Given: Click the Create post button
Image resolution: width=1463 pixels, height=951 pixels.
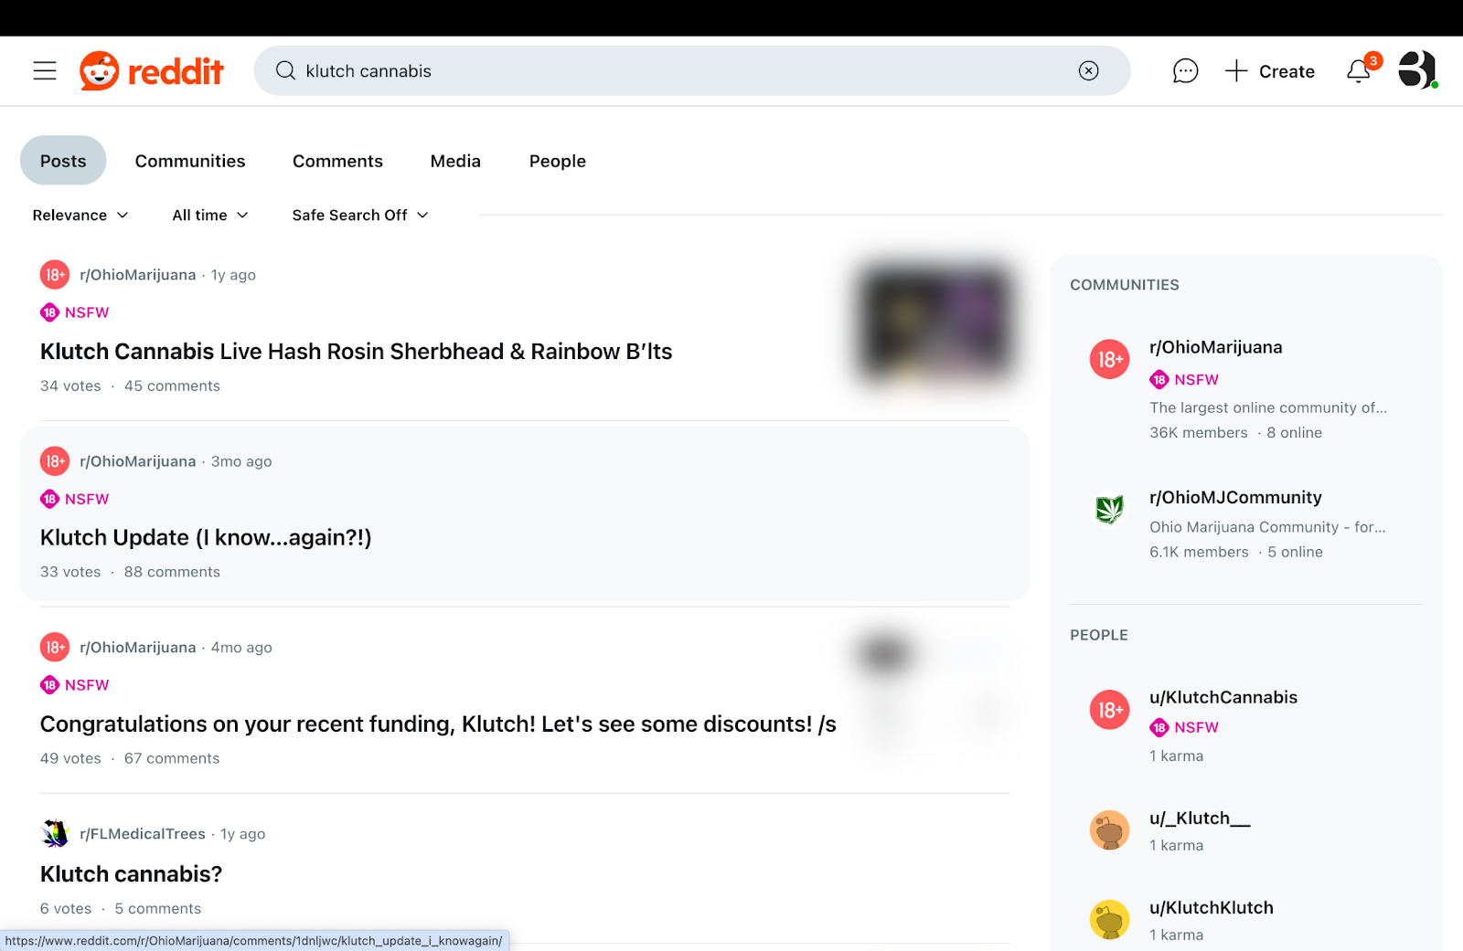Looking at the screenshot, I should (1270, 71).
